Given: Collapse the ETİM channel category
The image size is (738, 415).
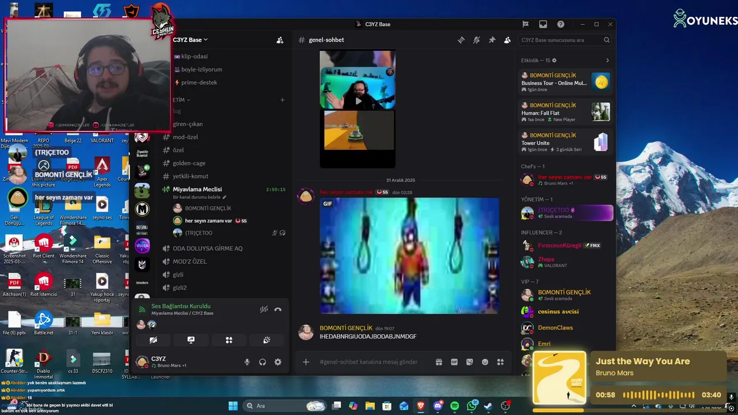Looking at the screenshot, I should tap(181, 100).
